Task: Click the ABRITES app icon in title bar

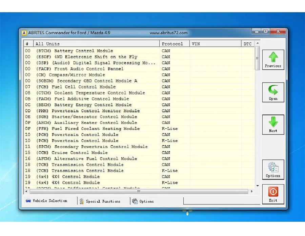Action: [24, 33]
